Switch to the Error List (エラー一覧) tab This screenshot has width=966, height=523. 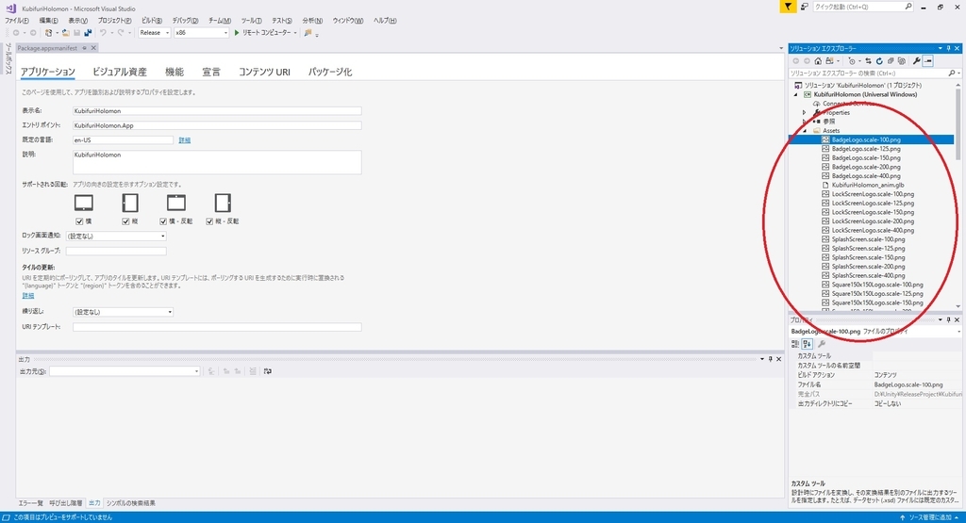[x=31, y=503]
